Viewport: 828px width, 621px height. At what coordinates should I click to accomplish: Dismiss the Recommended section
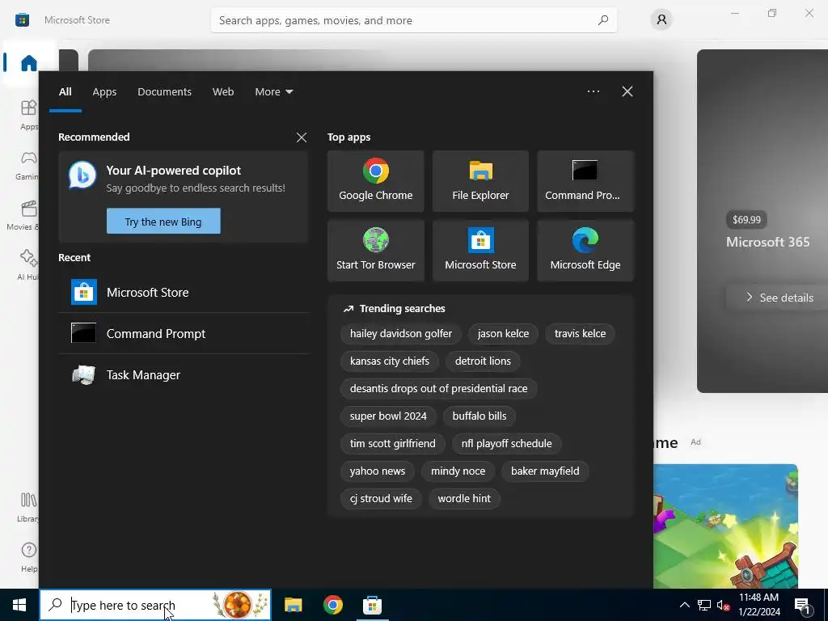point(302,137)
